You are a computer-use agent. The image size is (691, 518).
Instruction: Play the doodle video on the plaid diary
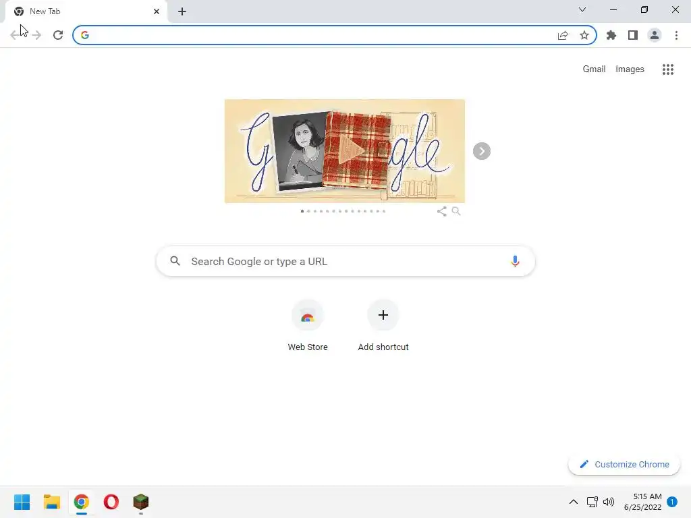(352, 150)
